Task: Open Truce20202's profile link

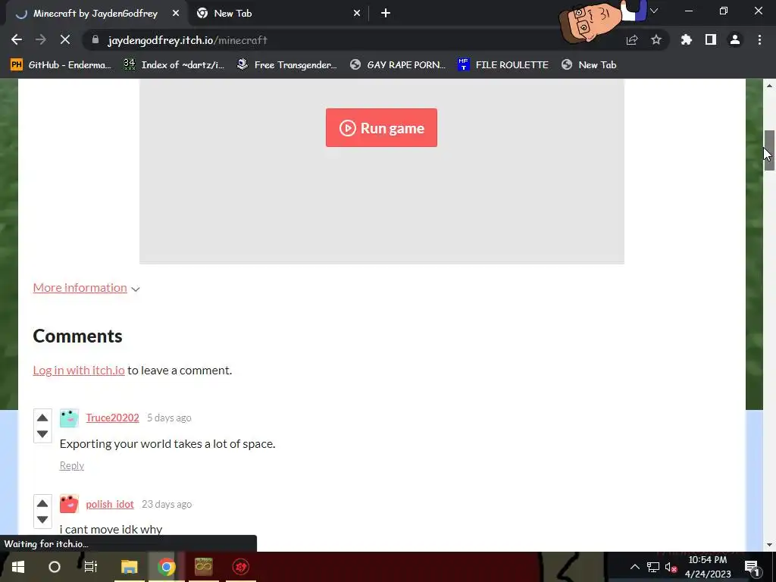Action: 112,418
